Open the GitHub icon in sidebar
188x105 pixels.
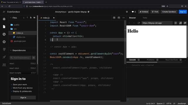click(x=4, y=49)
